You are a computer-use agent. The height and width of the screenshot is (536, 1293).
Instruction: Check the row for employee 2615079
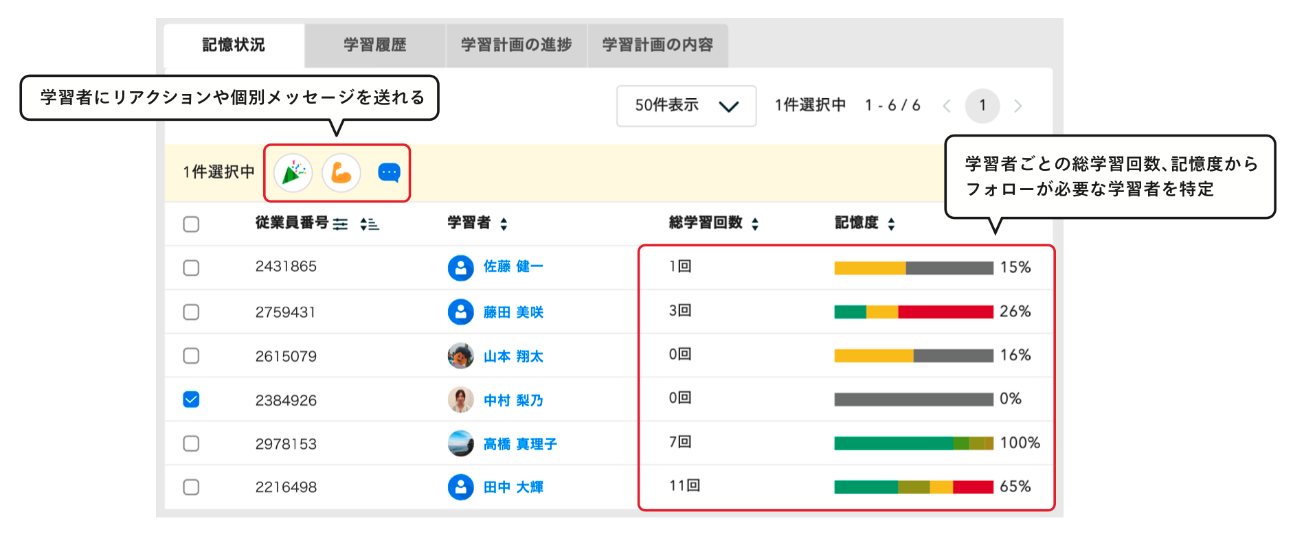click(x=191, y=356)
